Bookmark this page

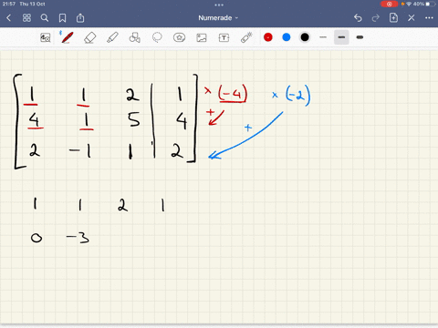click(62, 18)
